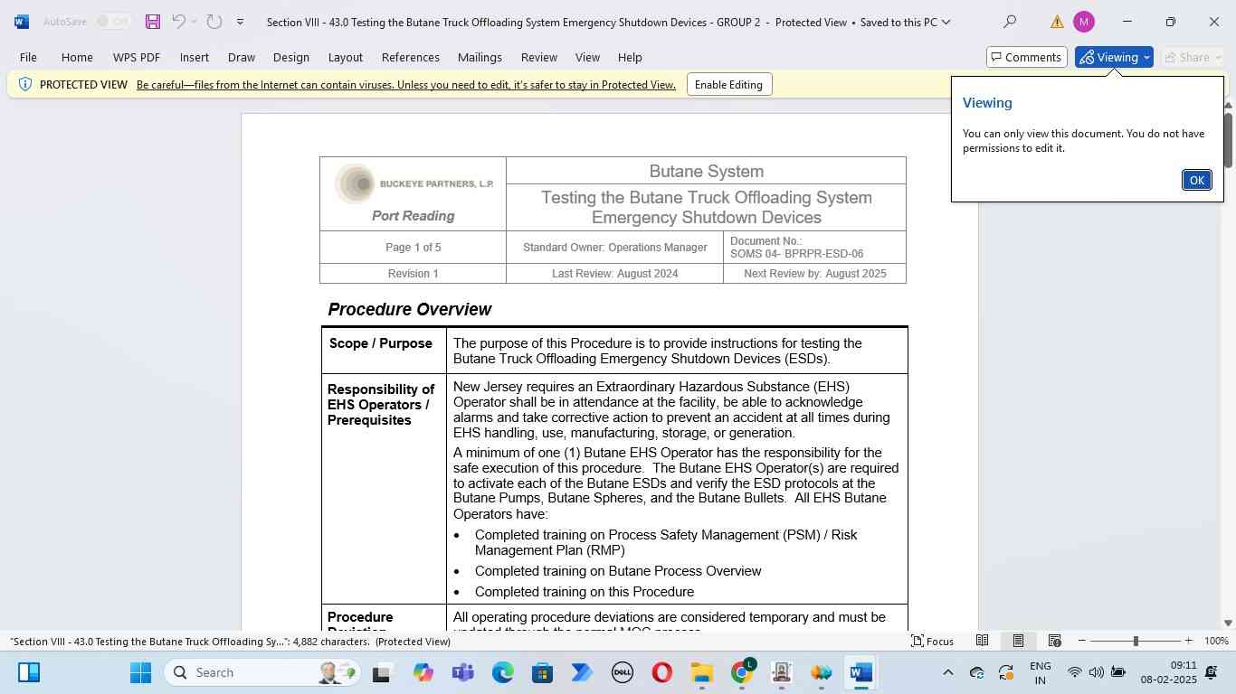Screen dimensions: 1236x694
Task: Switch to the Home tab
Action: click(77, 57)
